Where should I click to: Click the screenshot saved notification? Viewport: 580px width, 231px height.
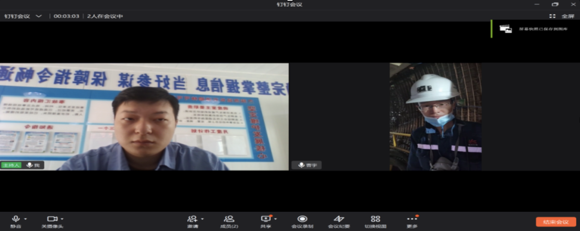[x=535, y=29]
